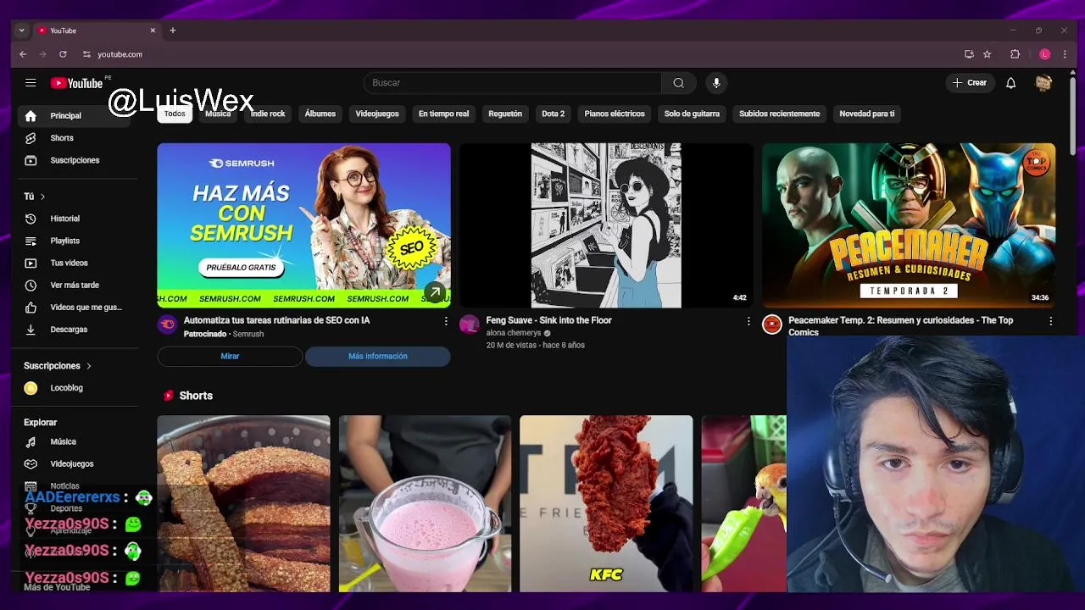
Task: Open the account avatar menu
Action: (x=1043, y=83)
